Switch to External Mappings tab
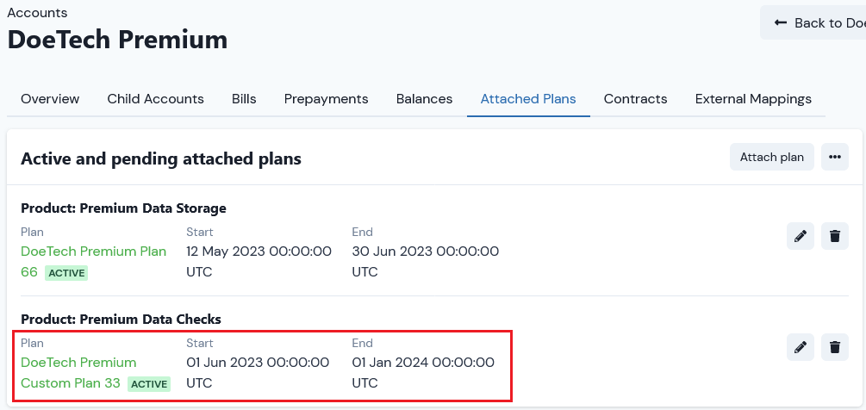This screenshot has width=866, height=410. click(x=753, y=99)
